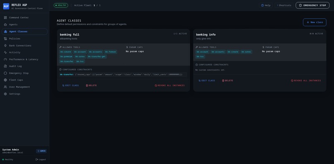The image size is (334, 164).
Task: Click bk-rates tag in banking info card
Action: click(246, 52)
